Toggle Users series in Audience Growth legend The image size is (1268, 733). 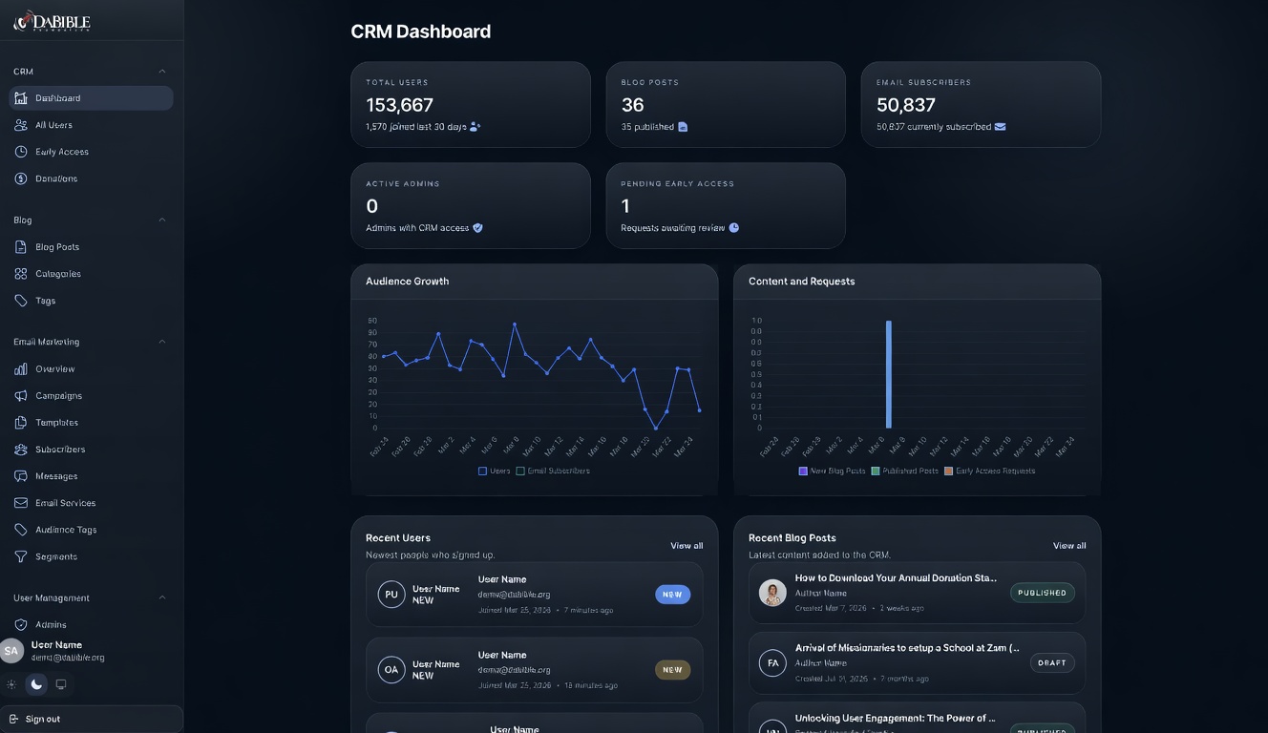coord(495,471)
